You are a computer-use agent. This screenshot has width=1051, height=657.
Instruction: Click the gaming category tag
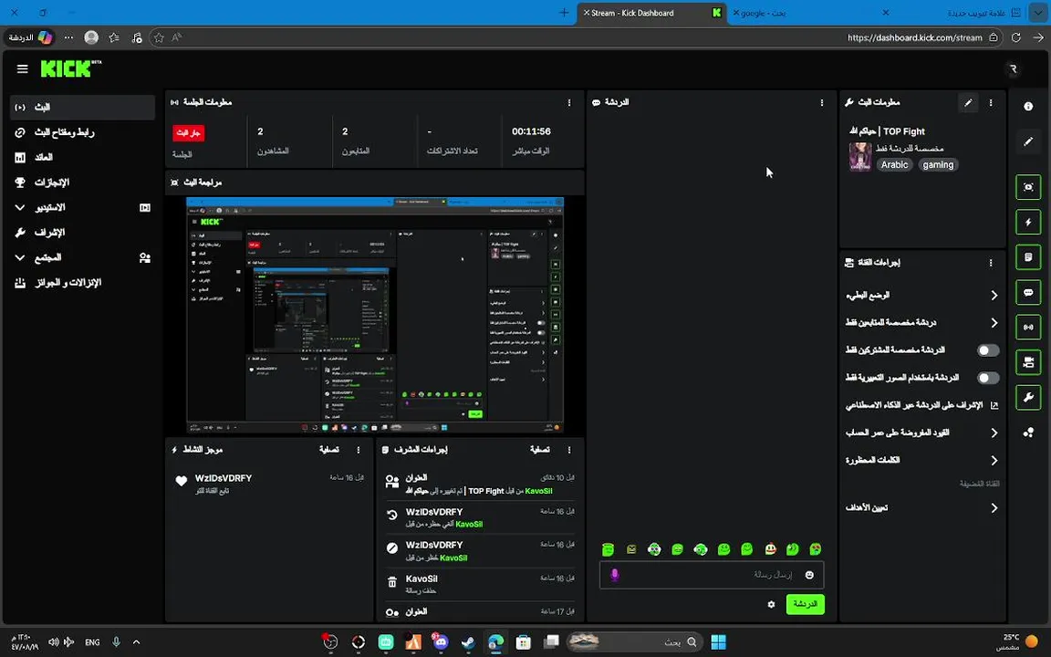tap(938, 165)
